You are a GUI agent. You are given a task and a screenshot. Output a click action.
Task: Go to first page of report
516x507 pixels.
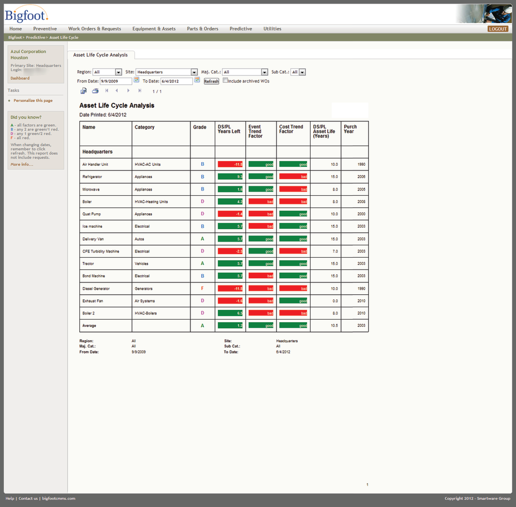(x=106, y=90)
